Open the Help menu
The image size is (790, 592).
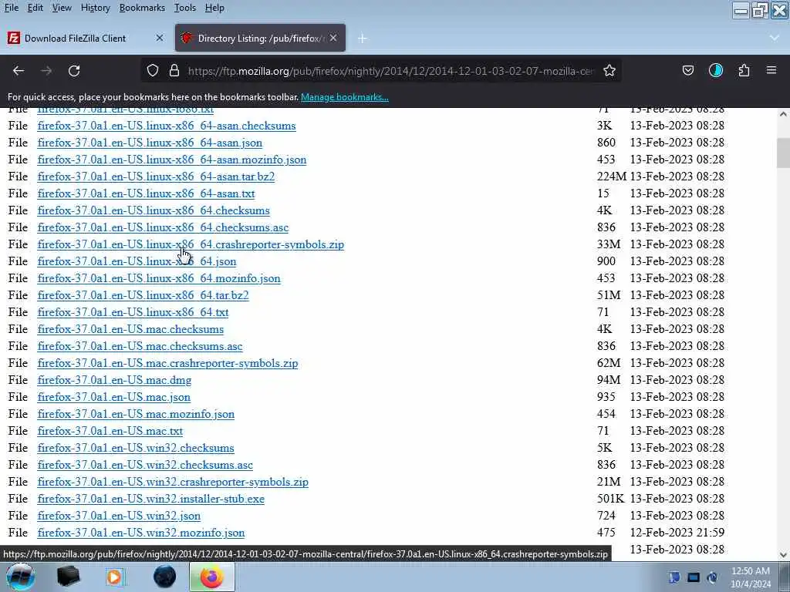point(214,8)
